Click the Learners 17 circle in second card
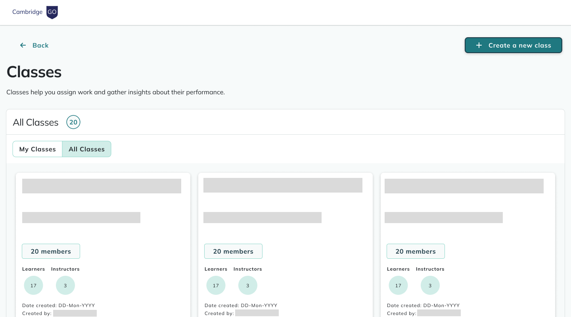 click(216, 285)
